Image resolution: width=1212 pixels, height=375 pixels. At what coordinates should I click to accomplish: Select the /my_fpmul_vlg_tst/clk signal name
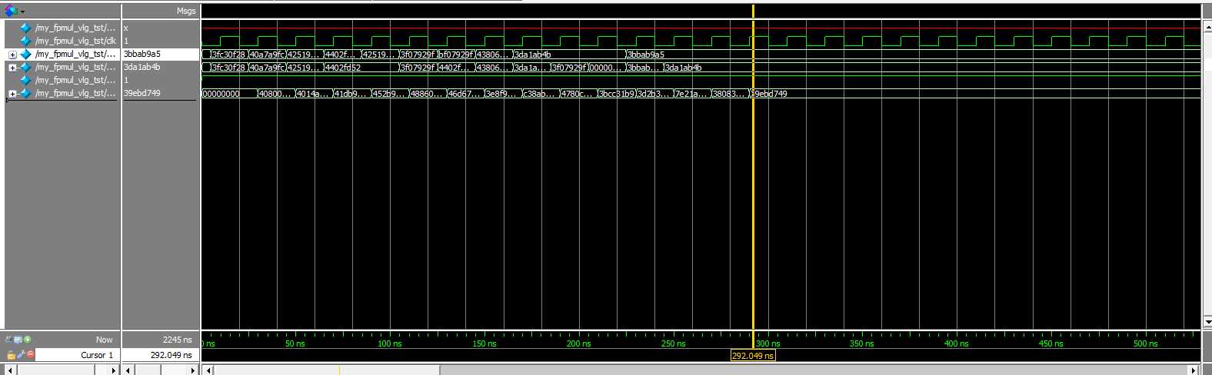point(75,41)
